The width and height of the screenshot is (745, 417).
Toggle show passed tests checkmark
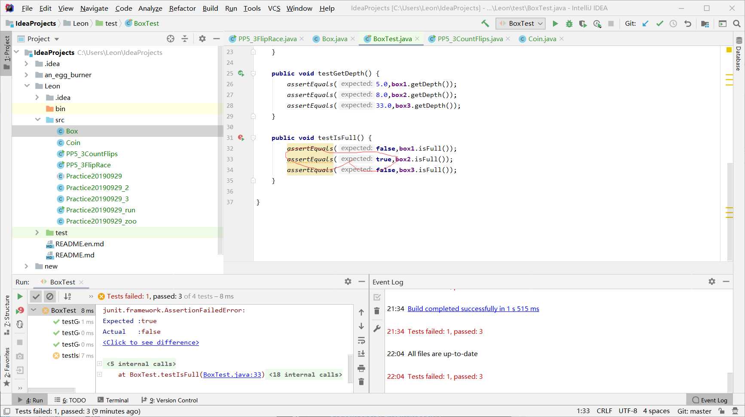pos(36,296)
